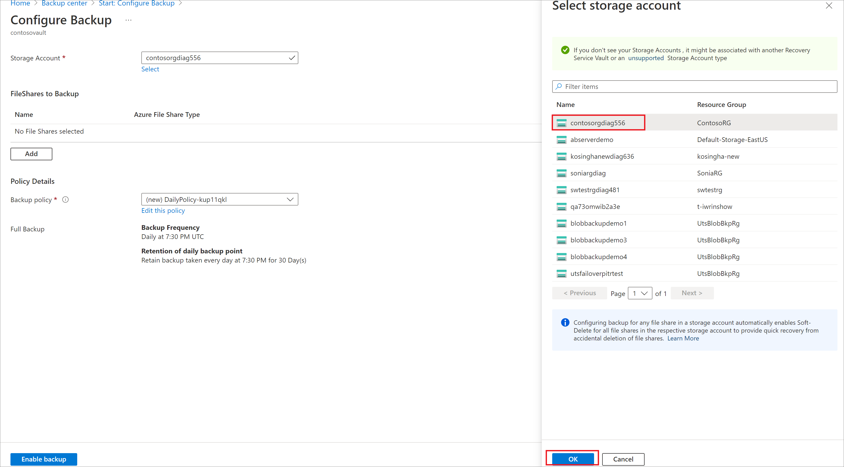
Task: Click the storage icon beside abserverdemo
Action: point(561,140)
